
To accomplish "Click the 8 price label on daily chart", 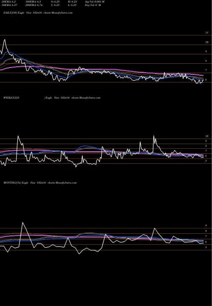I will pyautogui.click(x=206, y=61).
